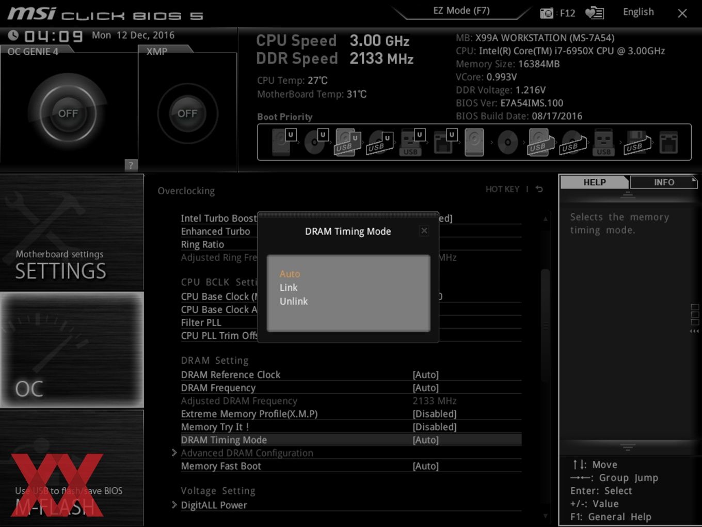Switch to the INFO tab

(663, 182)
